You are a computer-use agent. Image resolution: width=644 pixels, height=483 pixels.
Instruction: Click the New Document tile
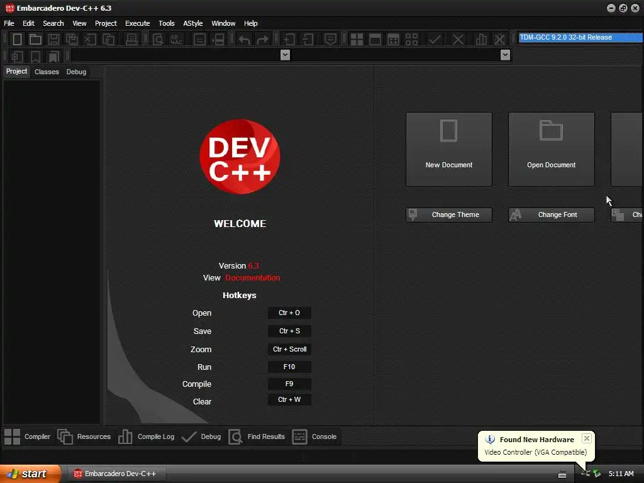[x=449, y=150]
